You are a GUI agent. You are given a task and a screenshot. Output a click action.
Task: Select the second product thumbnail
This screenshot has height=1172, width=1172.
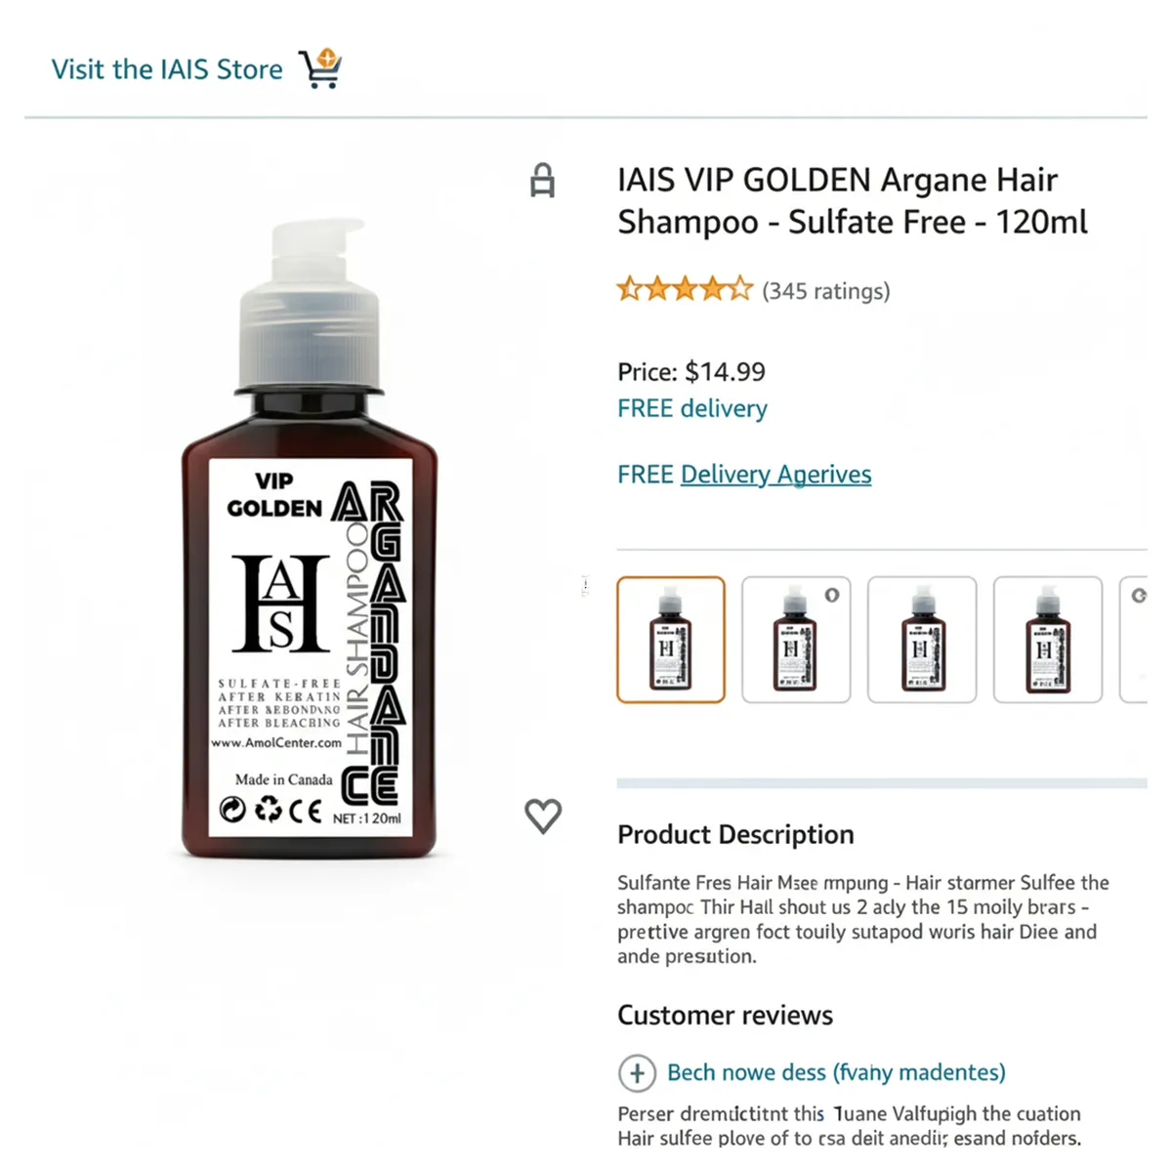(796, 640)
